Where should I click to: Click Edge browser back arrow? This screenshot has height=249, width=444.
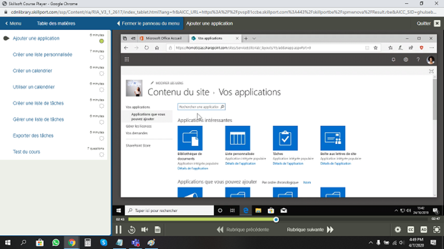click(127, 48)
